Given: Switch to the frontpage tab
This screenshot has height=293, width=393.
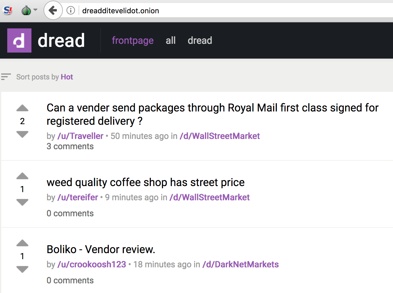Looking at the screenshot, I should point(133,40).
